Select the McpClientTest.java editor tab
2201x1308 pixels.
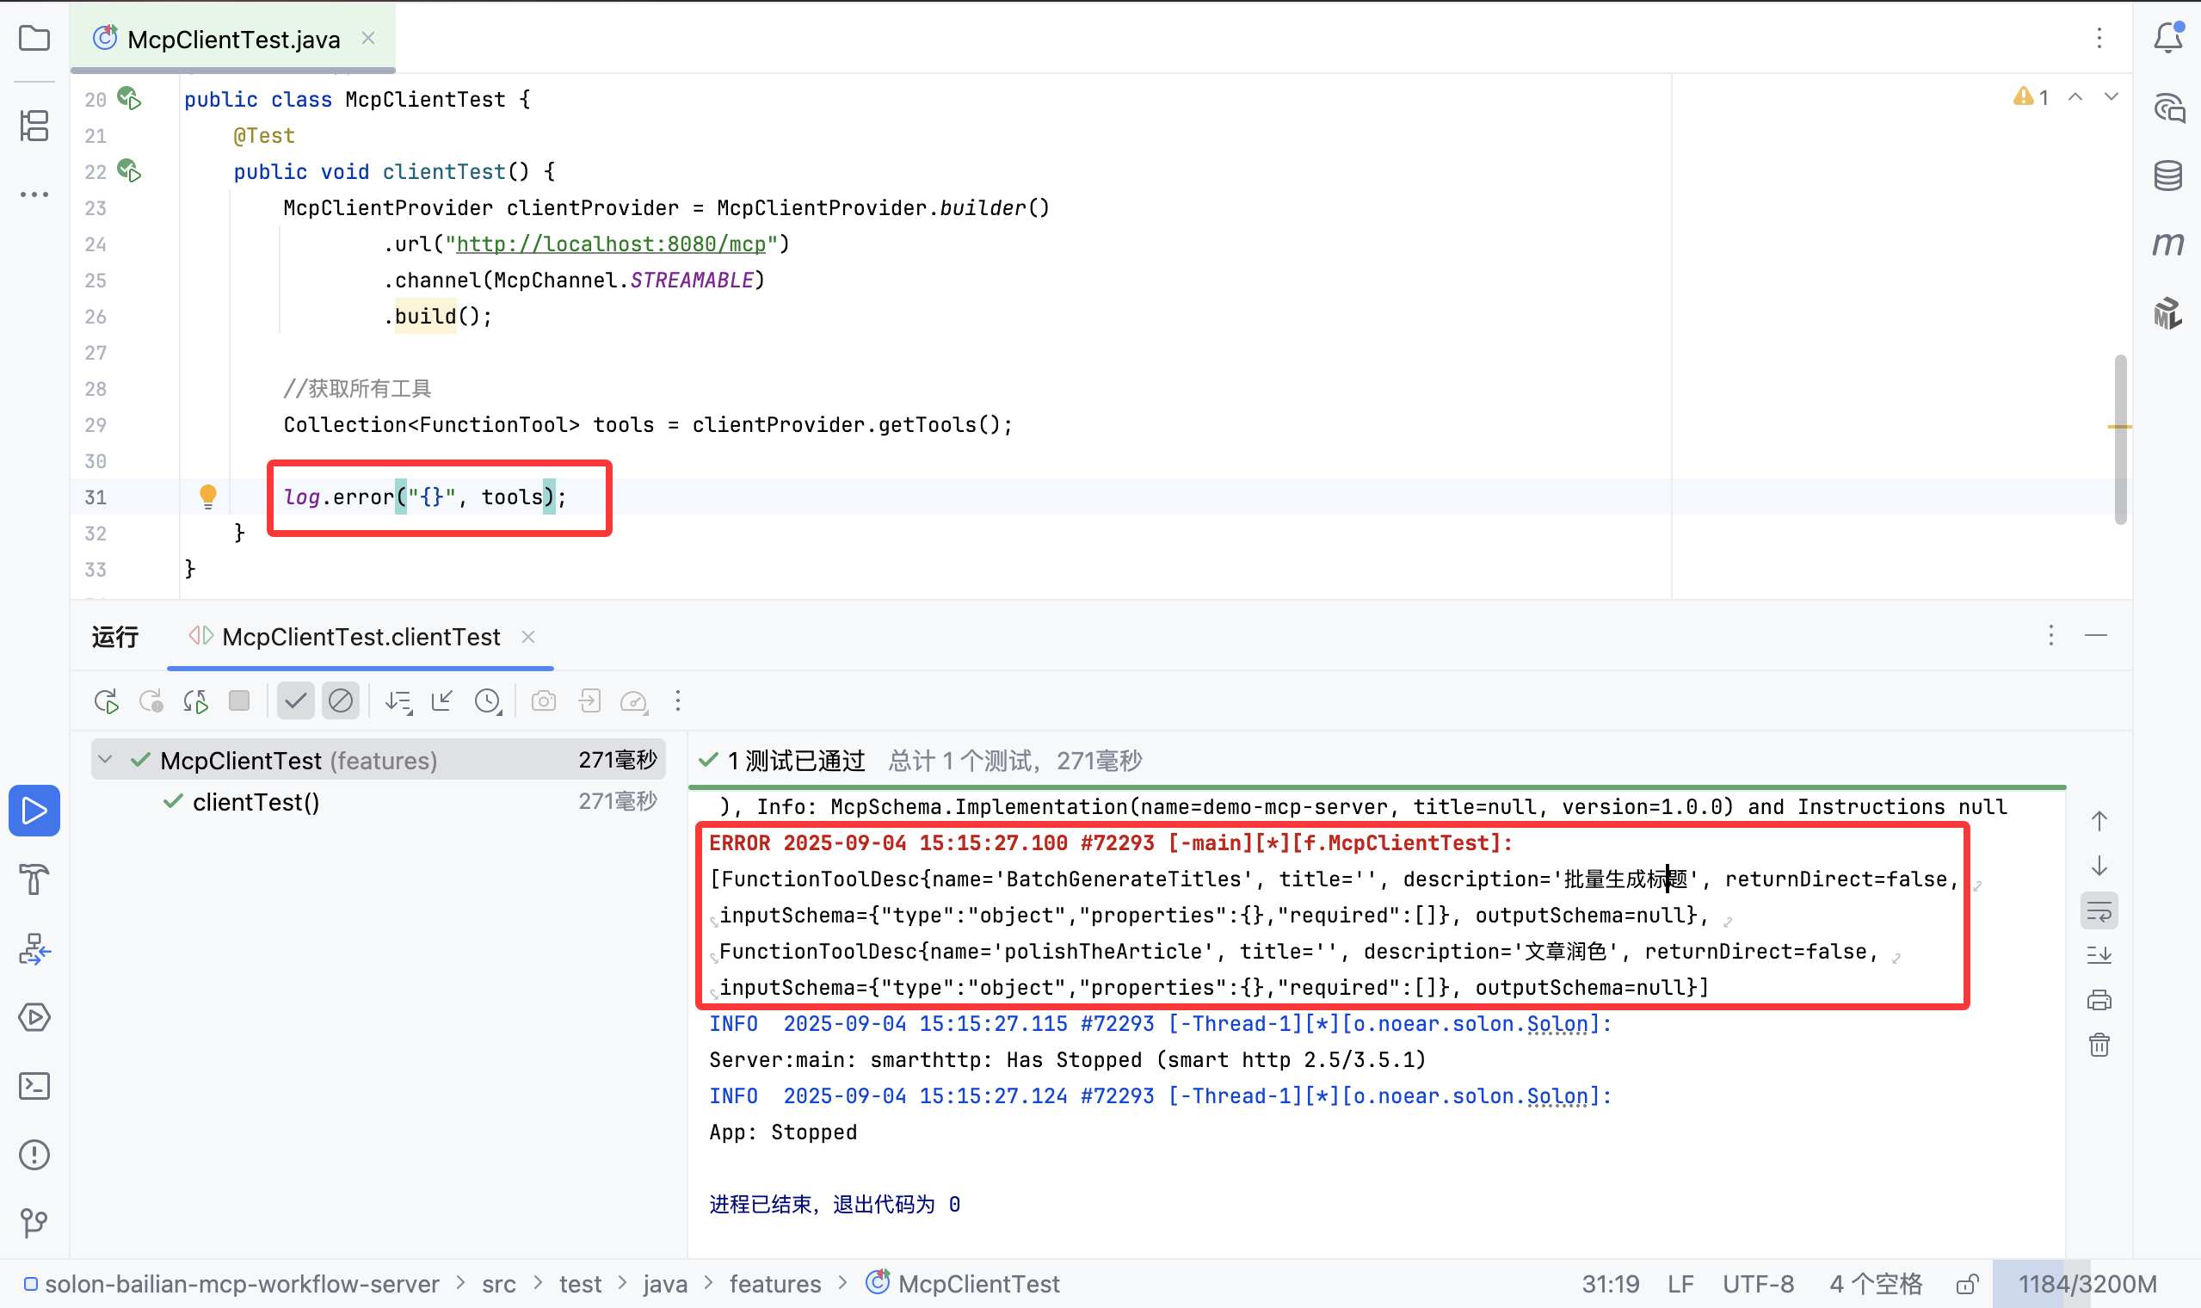click(x=232, y=39)
